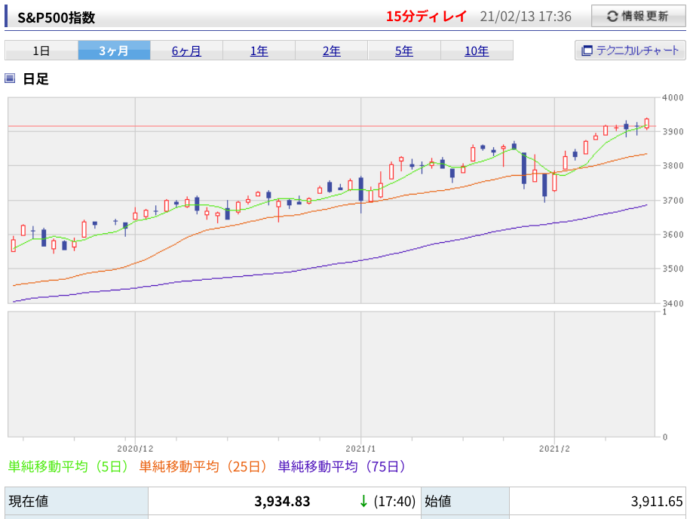Click the 現在値 table cell
The image size is (690, 519).
(77, 501)
